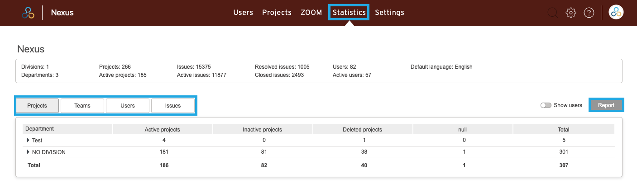
Task: Expand the NO DIVISION row
Action: click(x=28, y=152)
